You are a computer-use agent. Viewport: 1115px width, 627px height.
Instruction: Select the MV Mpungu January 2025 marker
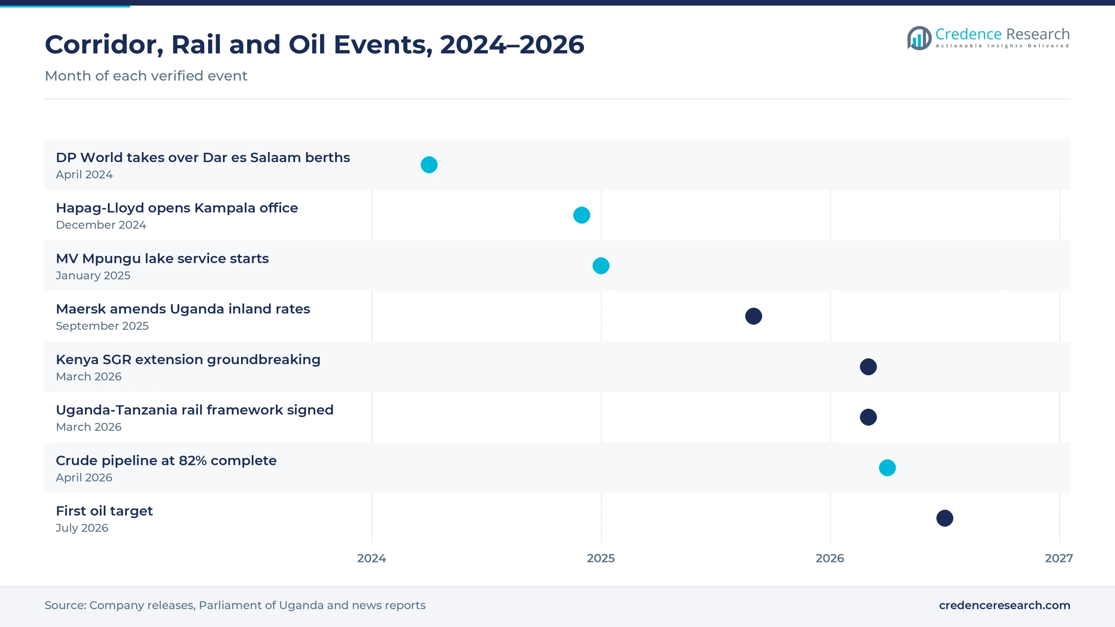pos(601,266)
